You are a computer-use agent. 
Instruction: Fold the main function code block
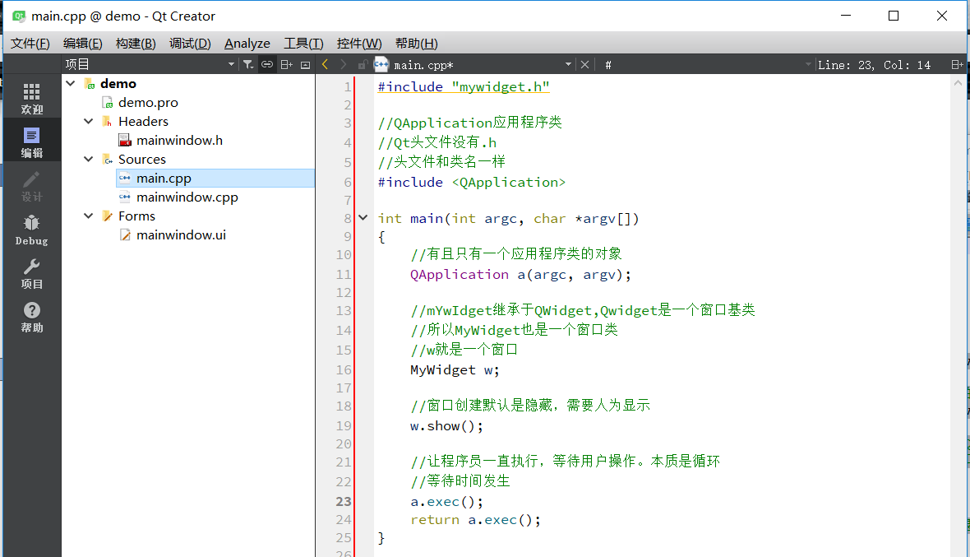coord(363,218)
